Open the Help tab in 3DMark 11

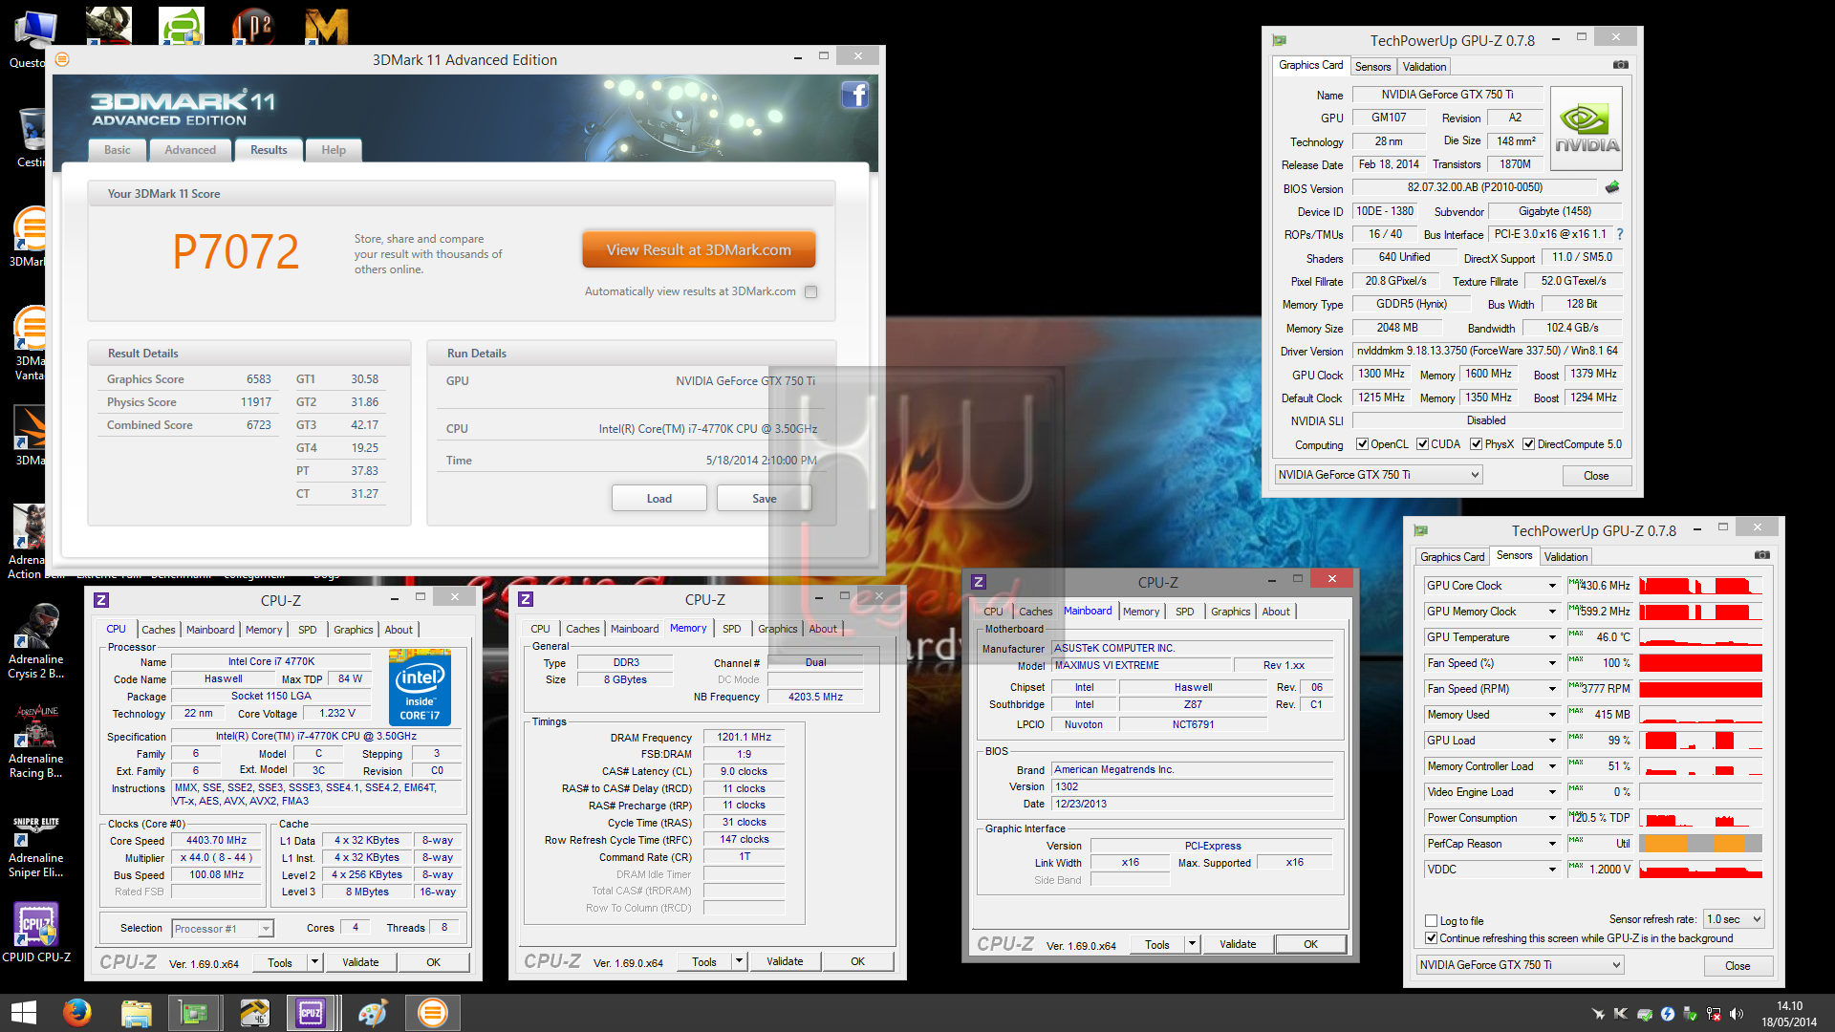tap(334, 150)
